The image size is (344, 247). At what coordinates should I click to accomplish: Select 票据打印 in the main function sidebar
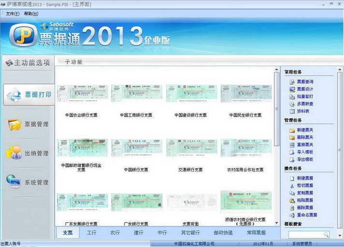click(29, 95)
